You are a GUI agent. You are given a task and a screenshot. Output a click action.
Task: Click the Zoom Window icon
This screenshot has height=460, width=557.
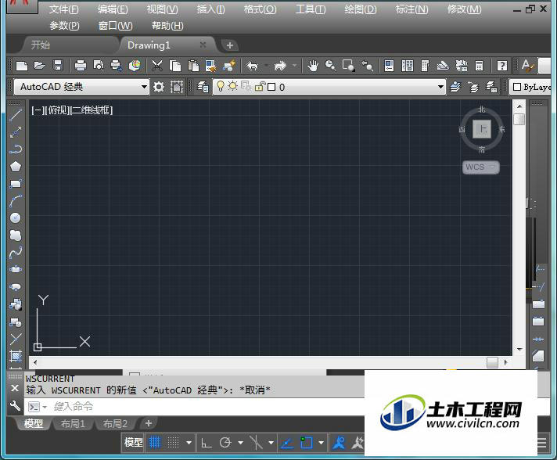coord(348,66)
